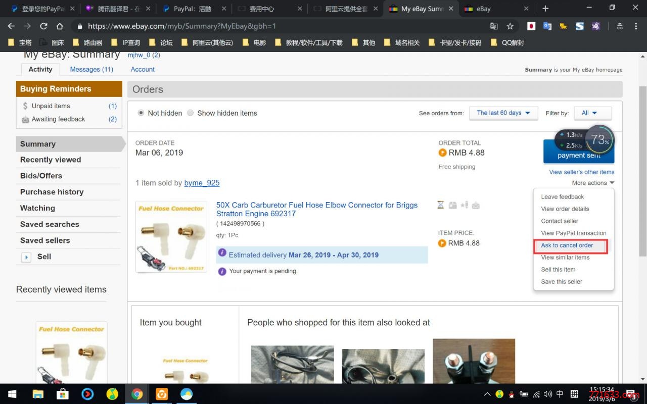Choose Save this seller menu item
This screenshot has width=647, height=404.
562,282
